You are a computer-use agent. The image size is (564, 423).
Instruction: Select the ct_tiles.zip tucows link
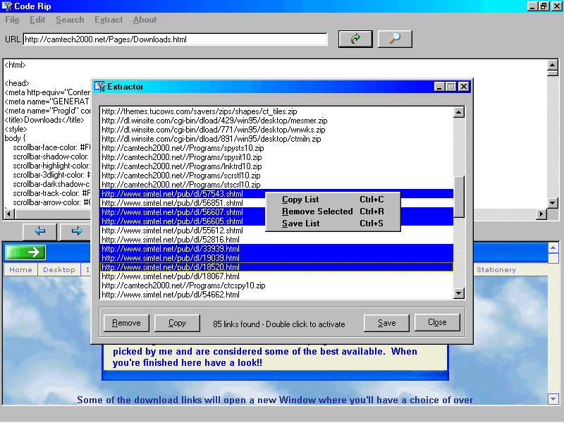[276, 111]
